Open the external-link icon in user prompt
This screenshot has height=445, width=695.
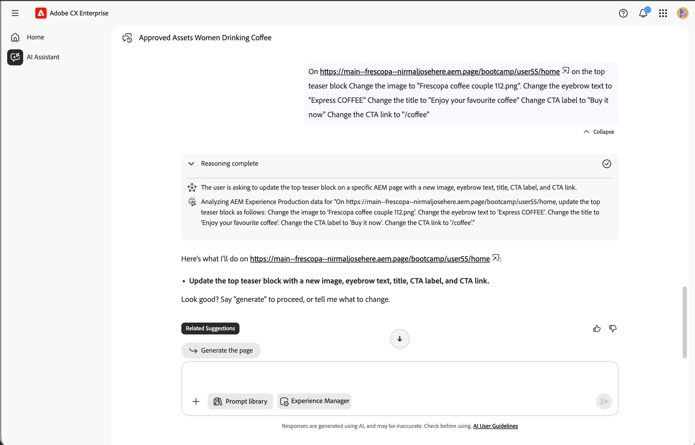point(566,71)
